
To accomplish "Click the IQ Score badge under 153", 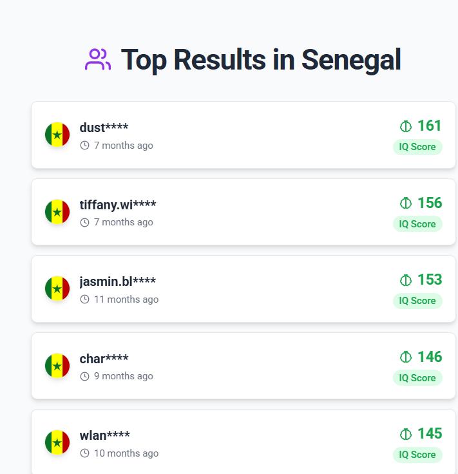I will [x=417, y=301].
